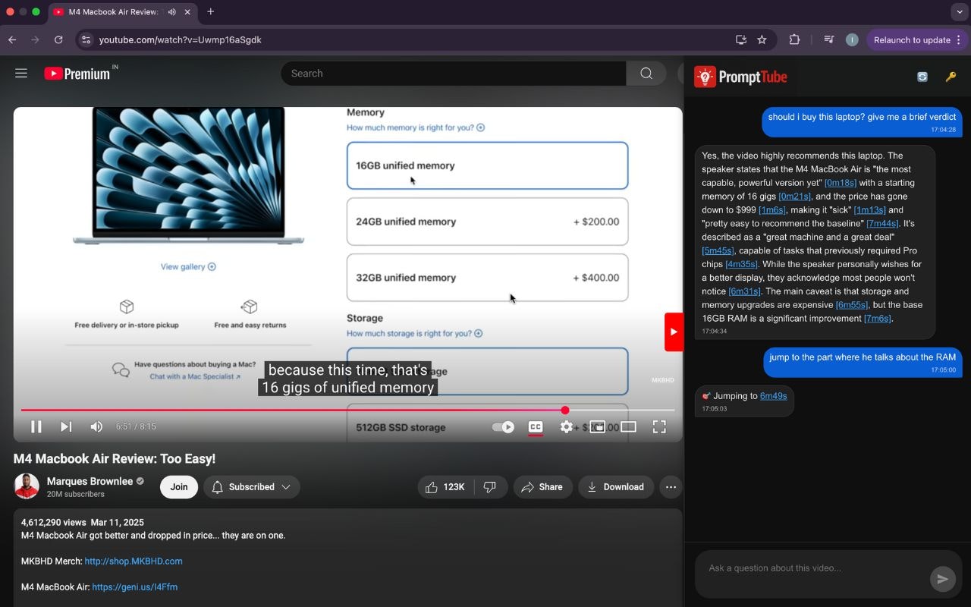Image resolution: width=971 pixels, height=607 pixels.
Task: Click the address bar URL
Action: coord(181,39)
